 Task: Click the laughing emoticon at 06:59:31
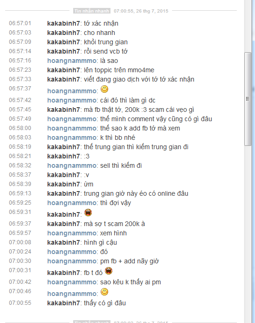click(x=88, y=213)
